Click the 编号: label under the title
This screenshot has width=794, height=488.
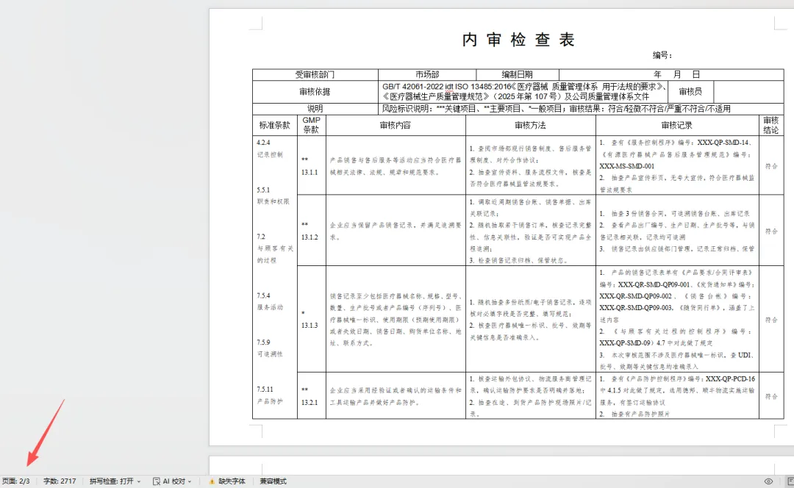[662, 55]
